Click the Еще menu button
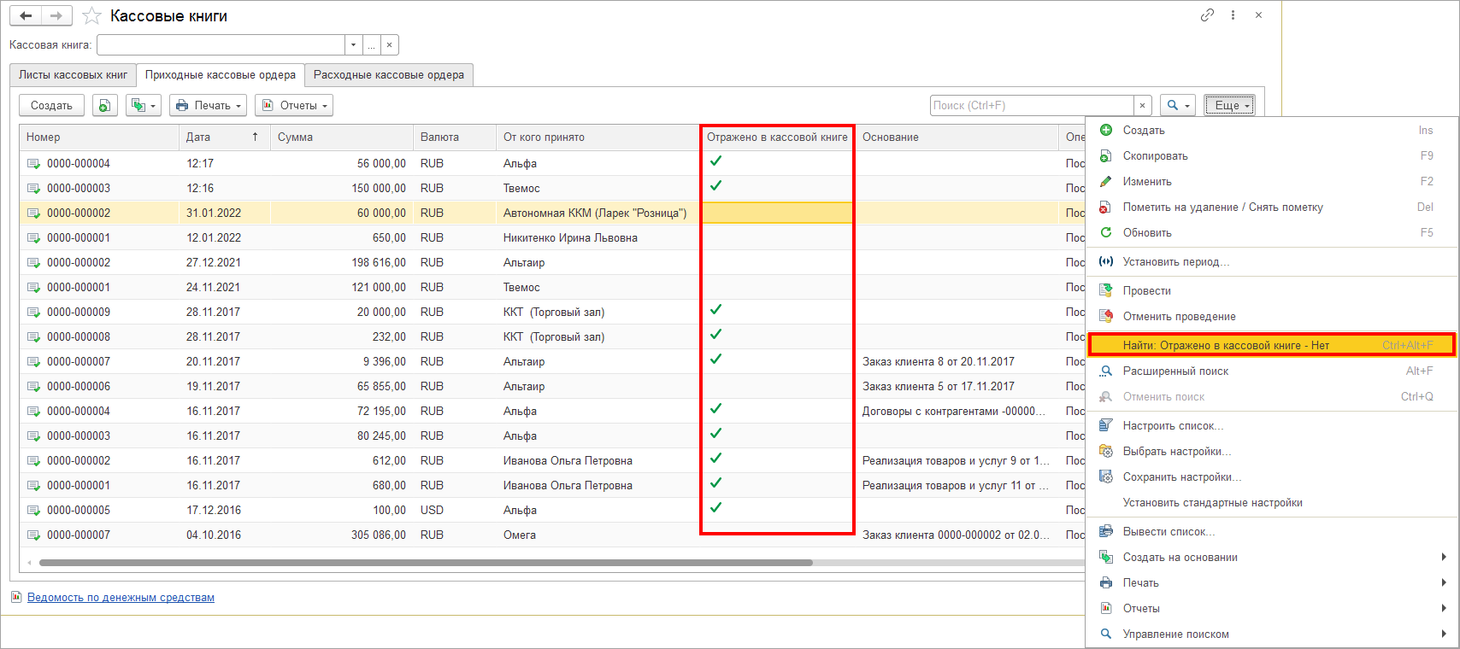Viewport: 1460px width, 649px height. click(x=1230, y=105)
